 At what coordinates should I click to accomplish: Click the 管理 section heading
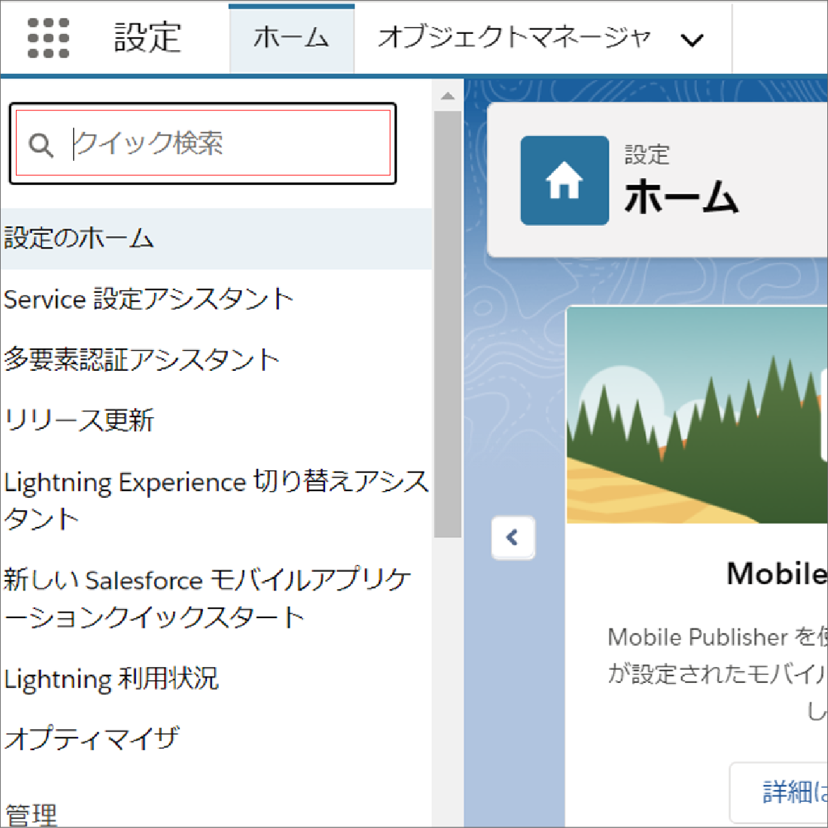pyautogui.click(x=30, y=815)
